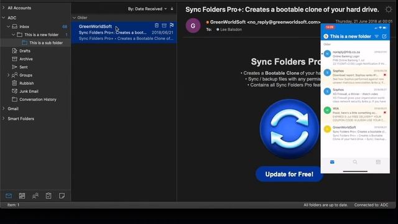
Task: Collapse the ADC account section
Action: 4,18
